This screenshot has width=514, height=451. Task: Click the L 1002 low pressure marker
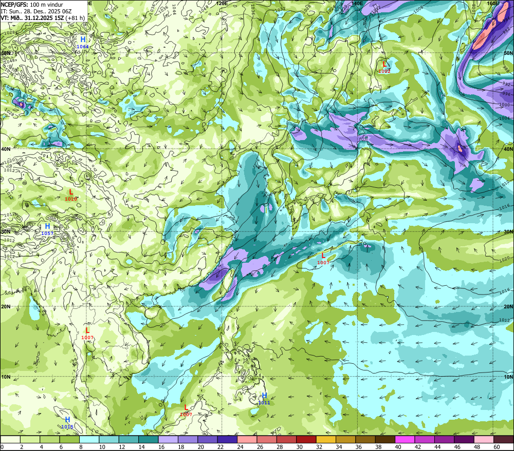pos(384,67)
